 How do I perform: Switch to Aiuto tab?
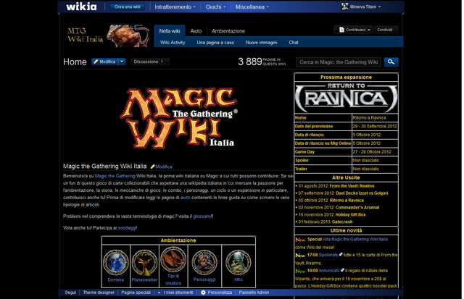pyautogui.click(x=196, y=31)
